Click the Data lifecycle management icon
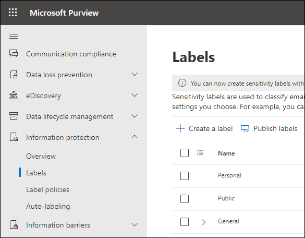The width and height of the screenshot is (305, 238). tap(14, 116)
